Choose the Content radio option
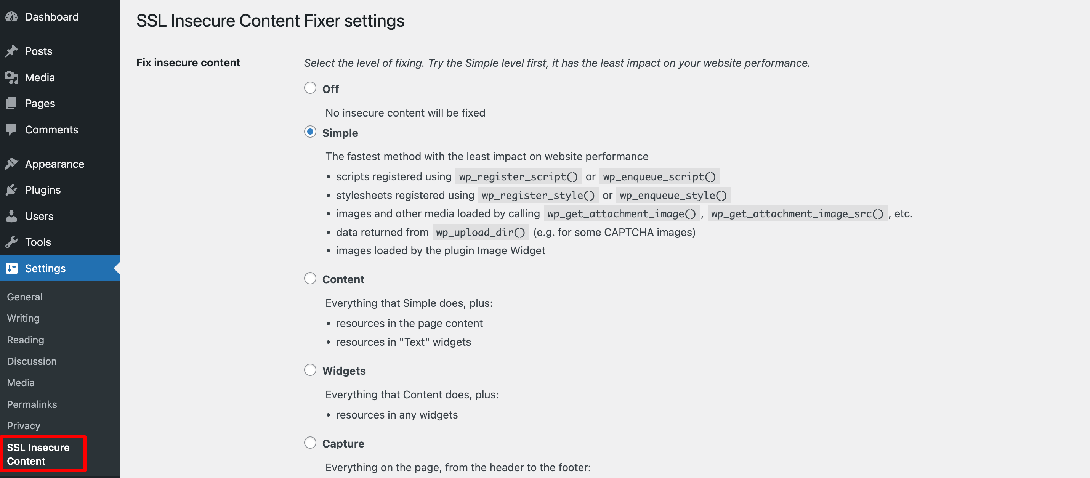Screen dimensions: 1090x478 coord(310,278)
